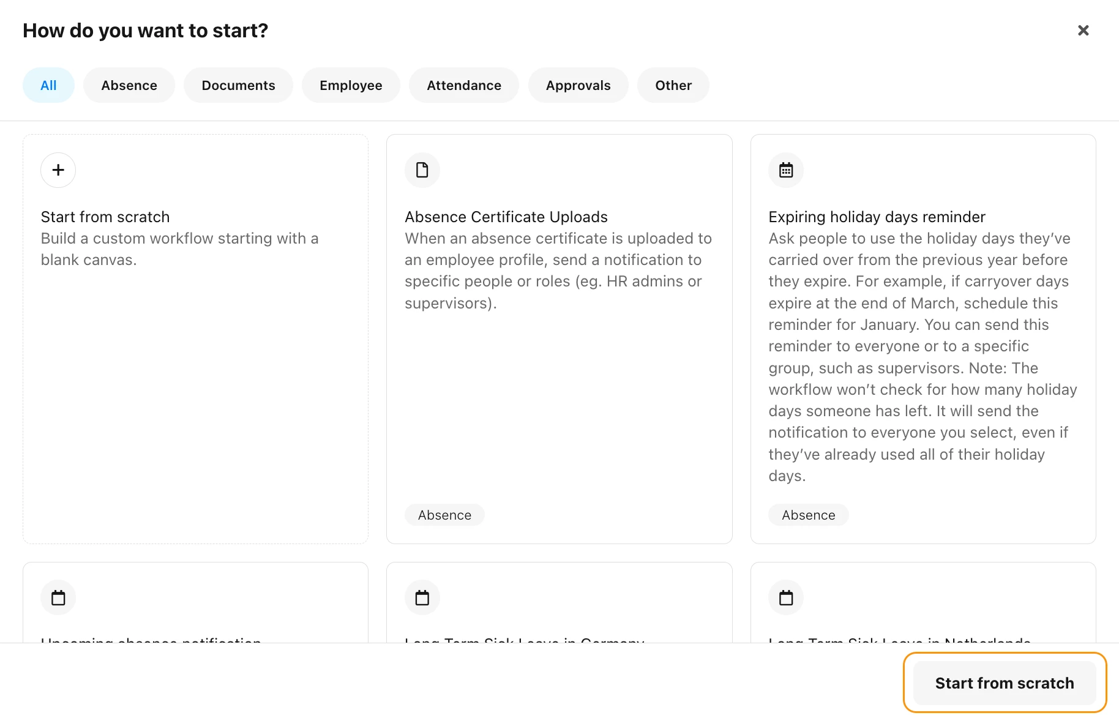The height and width of the screenshot is (721, 1119).
Task: Select the Other category filter
Action: pos(673,85)
